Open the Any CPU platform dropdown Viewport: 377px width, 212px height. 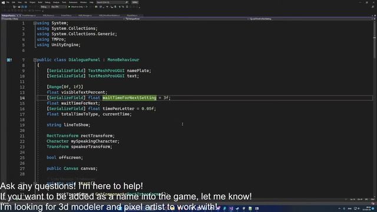[59, 7]
